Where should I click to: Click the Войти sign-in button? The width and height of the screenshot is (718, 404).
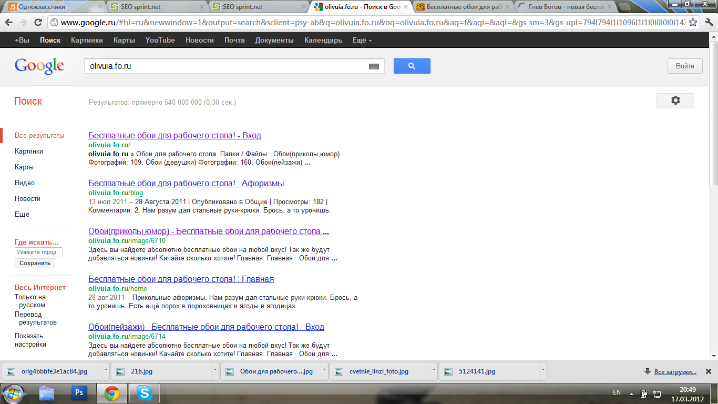coord(685,66)
